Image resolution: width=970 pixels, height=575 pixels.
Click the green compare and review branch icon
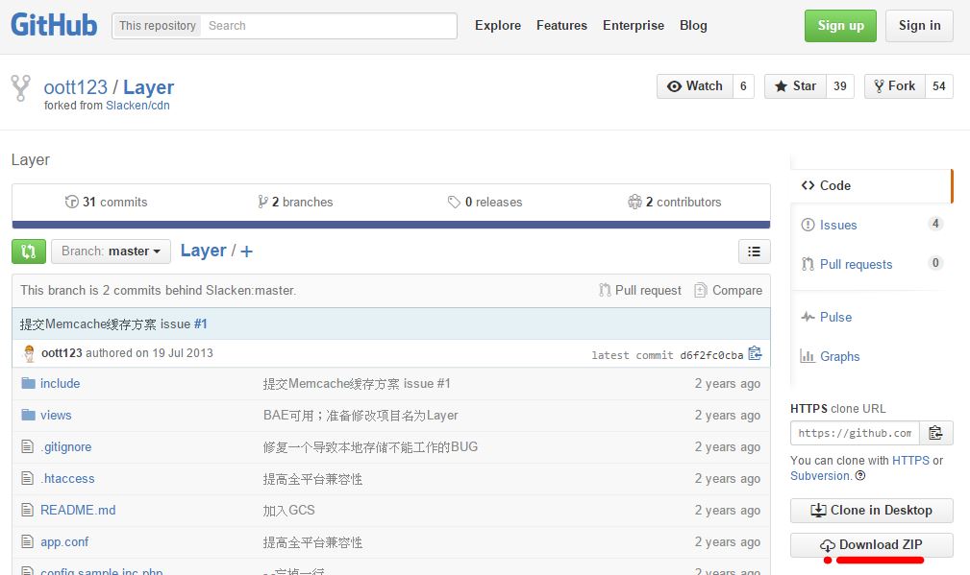click(29, 252)
